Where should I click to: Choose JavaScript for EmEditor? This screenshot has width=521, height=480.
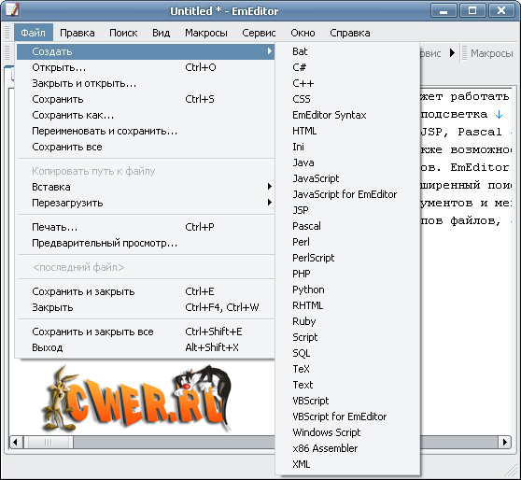coord(347,194)
